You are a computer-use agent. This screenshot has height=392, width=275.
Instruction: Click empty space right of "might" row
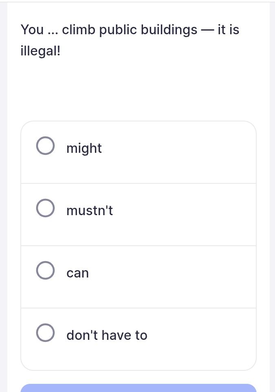point(179,152)
